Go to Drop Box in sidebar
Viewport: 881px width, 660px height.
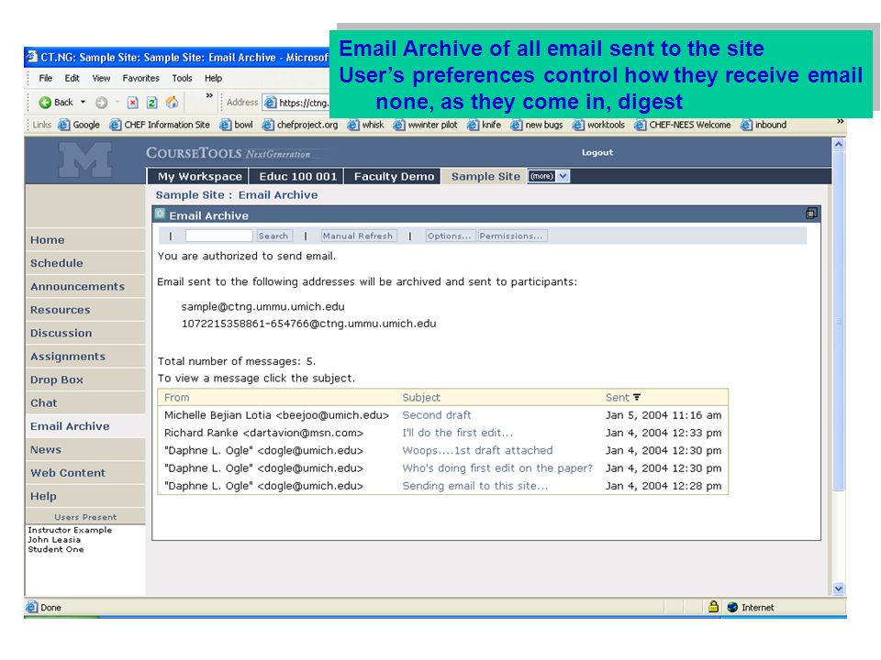84,379
